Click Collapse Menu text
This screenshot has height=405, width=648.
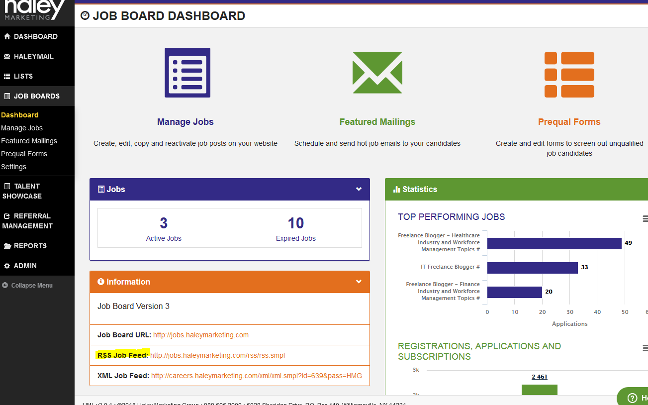[32, 286]
